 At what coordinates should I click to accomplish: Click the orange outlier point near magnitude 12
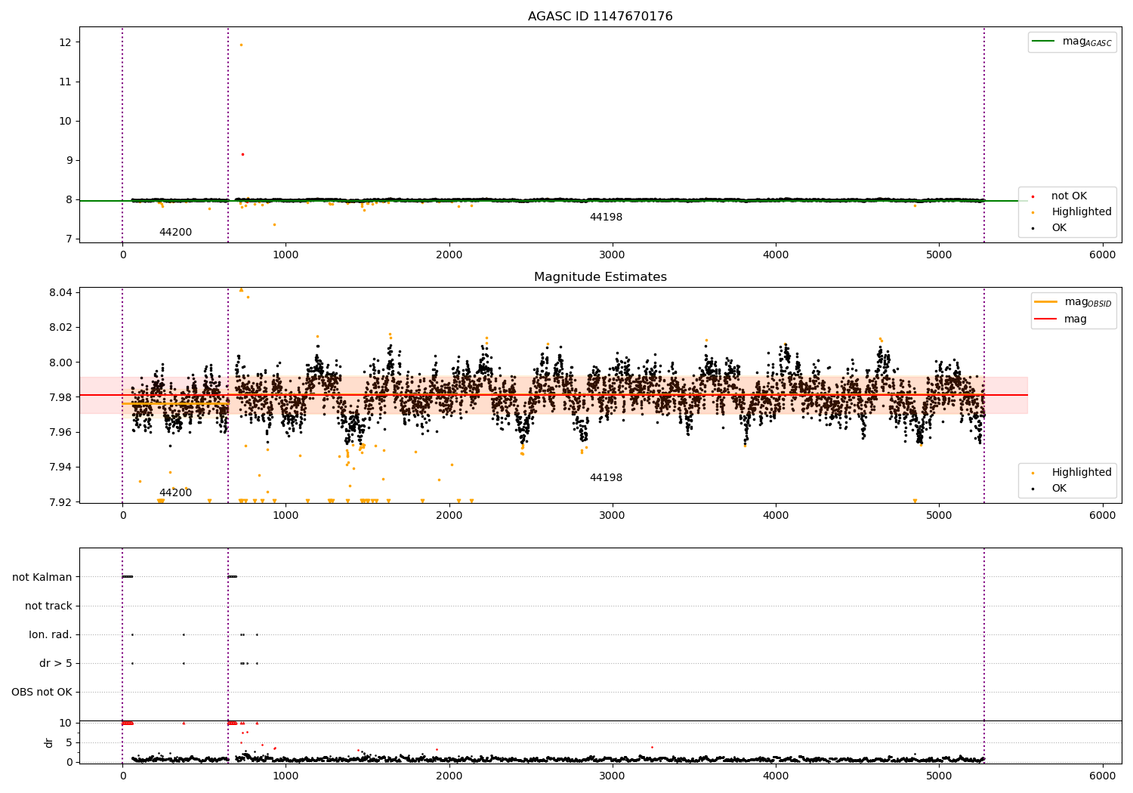pyautogui.click(x=241, y=45)
